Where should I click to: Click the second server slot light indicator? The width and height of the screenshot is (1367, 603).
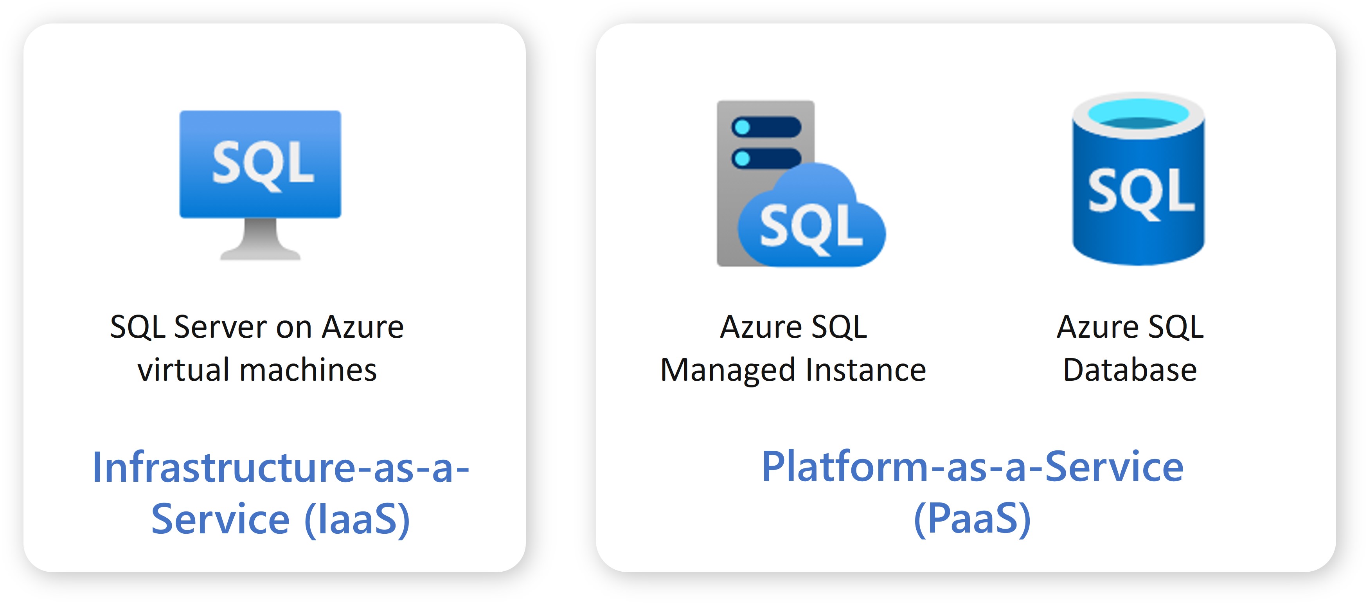pyautogui.click(x=742, y=158)
